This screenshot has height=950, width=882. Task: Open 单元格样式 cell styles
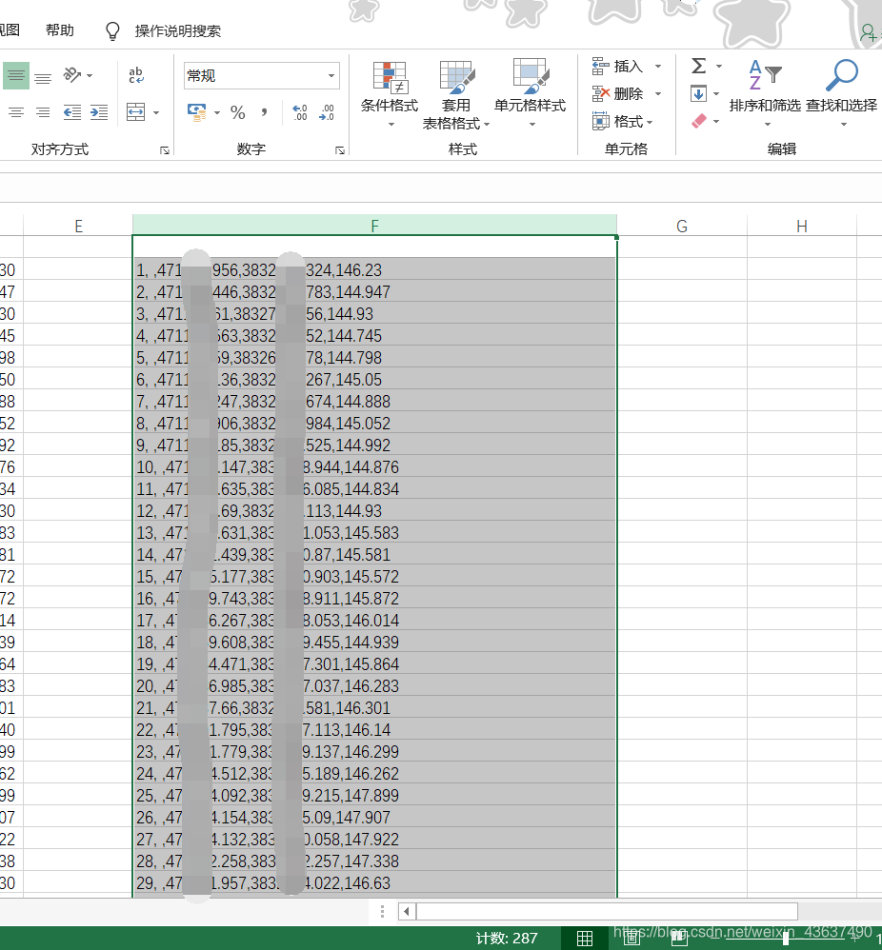click(x=531, y=93)
